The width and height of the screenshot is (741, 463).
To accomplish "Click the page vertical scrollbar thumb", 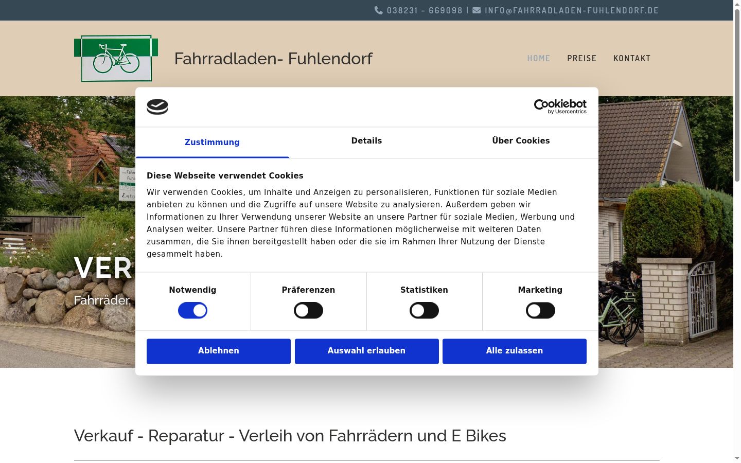I will click(x=737, y=95).
